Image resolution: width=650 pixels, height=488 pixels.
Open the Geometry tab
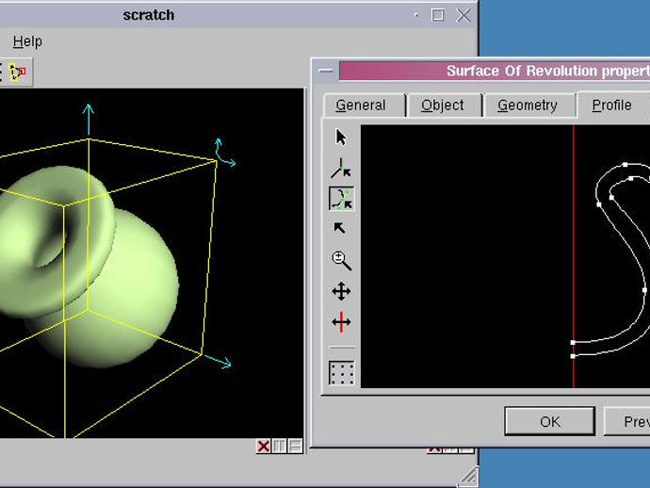pos(528,106)
